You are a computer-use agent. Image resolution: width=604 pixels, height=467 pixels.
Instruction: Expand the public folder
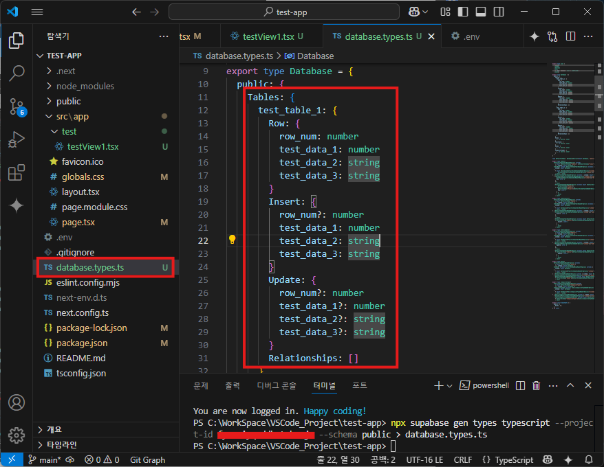49,101
